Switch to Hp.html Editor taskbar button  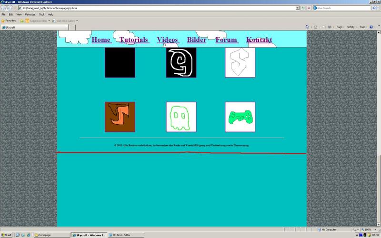click(x=123, y=235)
